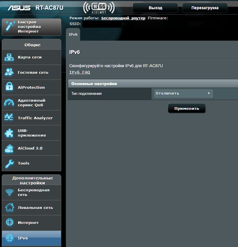Open the IPv6 FAQ link

point(79,72)
